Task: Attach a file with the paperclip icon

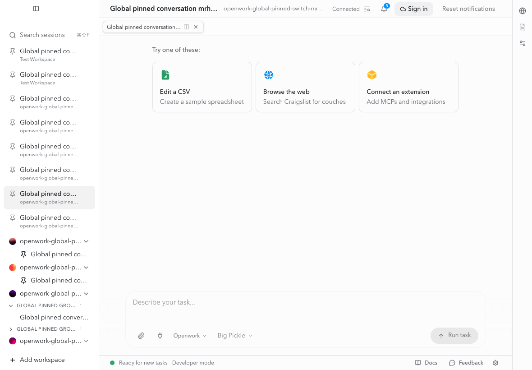Action: tap(141, 336)
